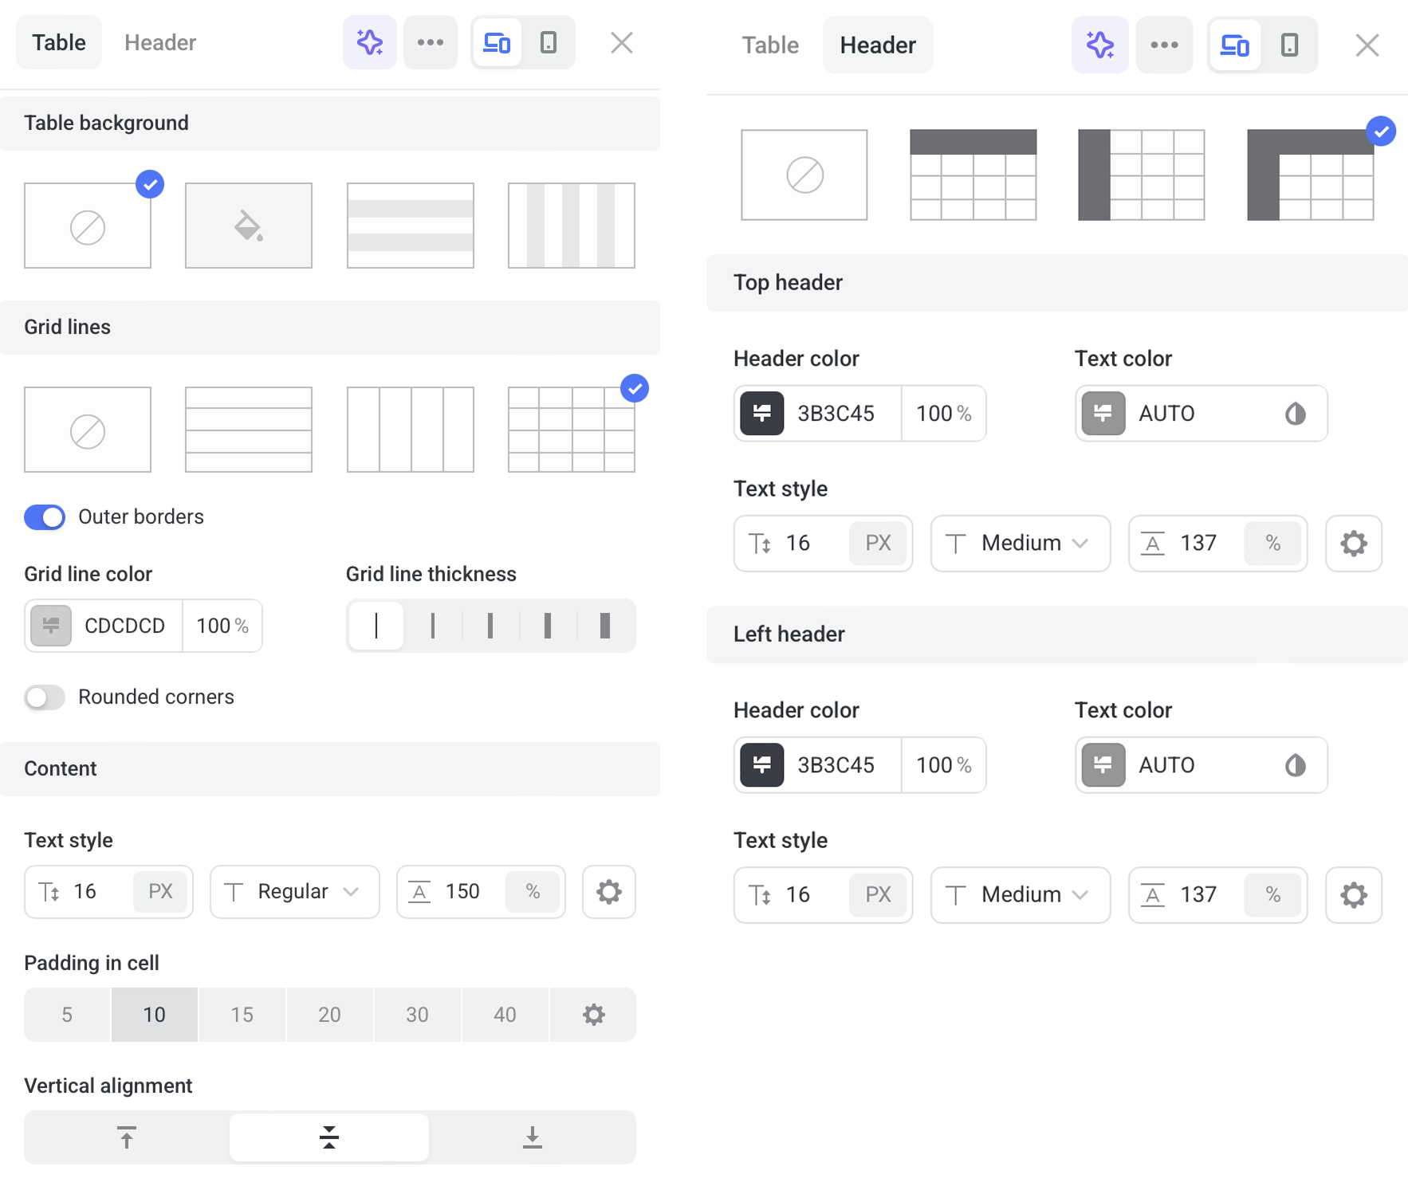The height and width of the screenshot is (1194, 1408).
Task: Toggle the Outer borders switch
Action: click(x=45, y=517)
